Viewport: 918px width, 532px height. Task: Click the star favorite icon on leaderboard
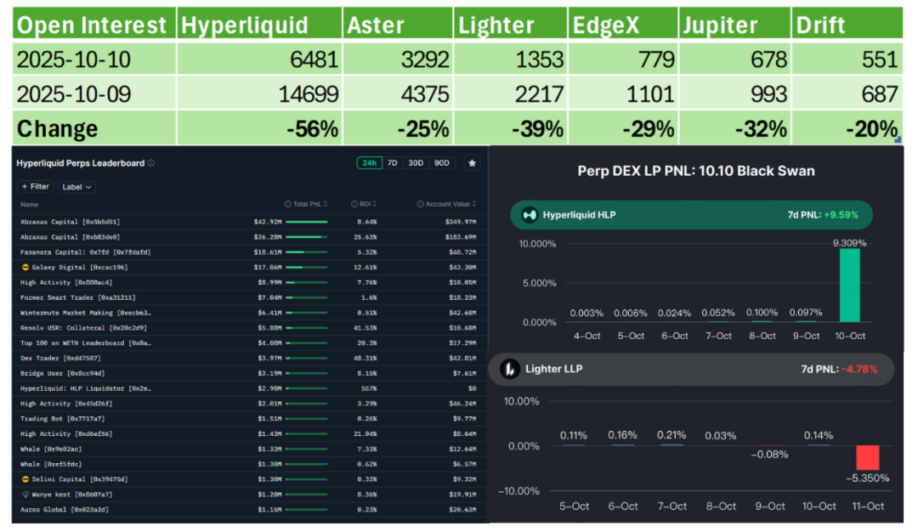pyautogui.click(x=472, y=163)
